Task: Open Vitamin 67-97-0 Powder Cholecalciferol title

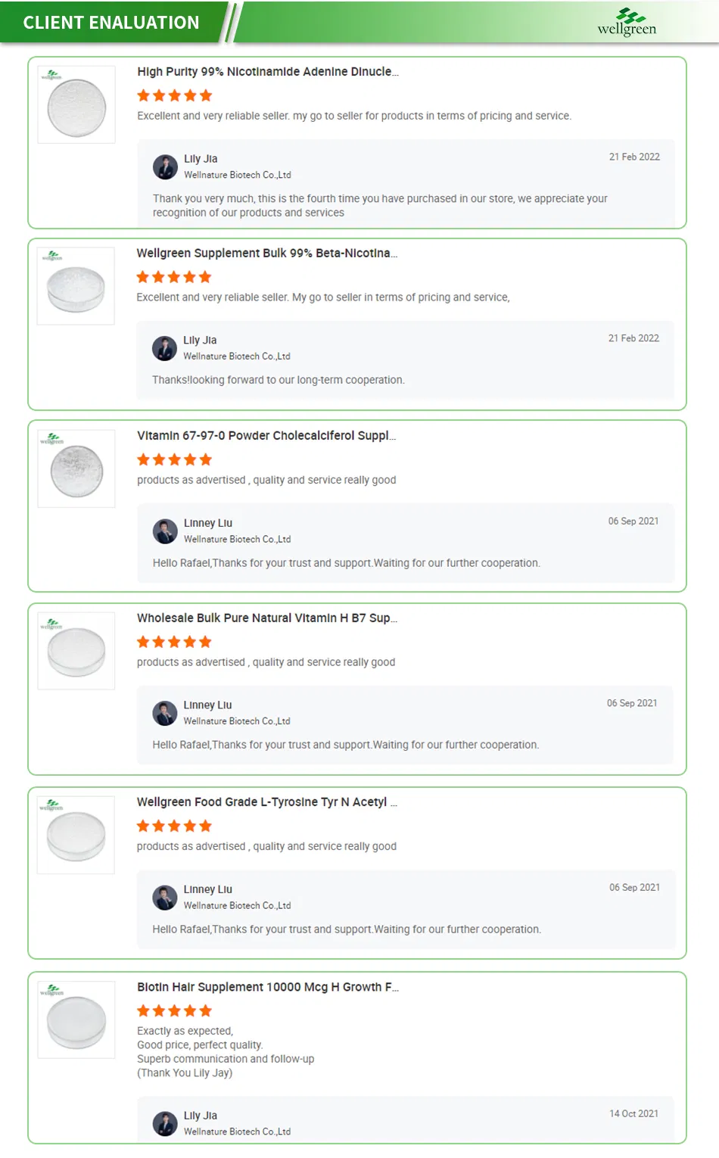Action: point(266,436)
